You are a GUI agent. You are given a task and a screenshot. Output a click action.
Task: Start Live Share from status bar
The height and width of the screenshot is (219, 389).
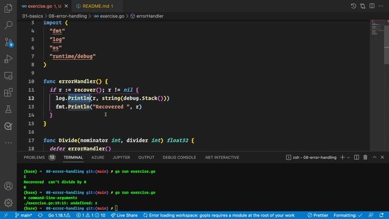point(124,215)
